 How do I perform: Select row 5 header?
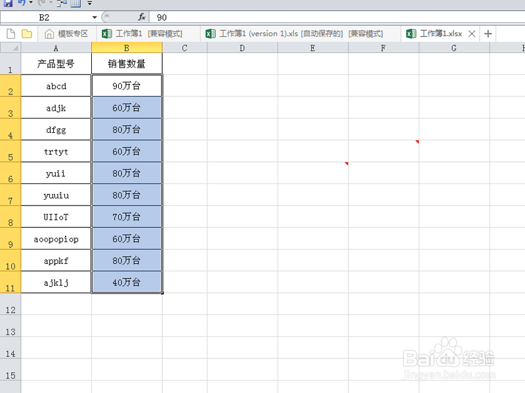coord(10,151)
